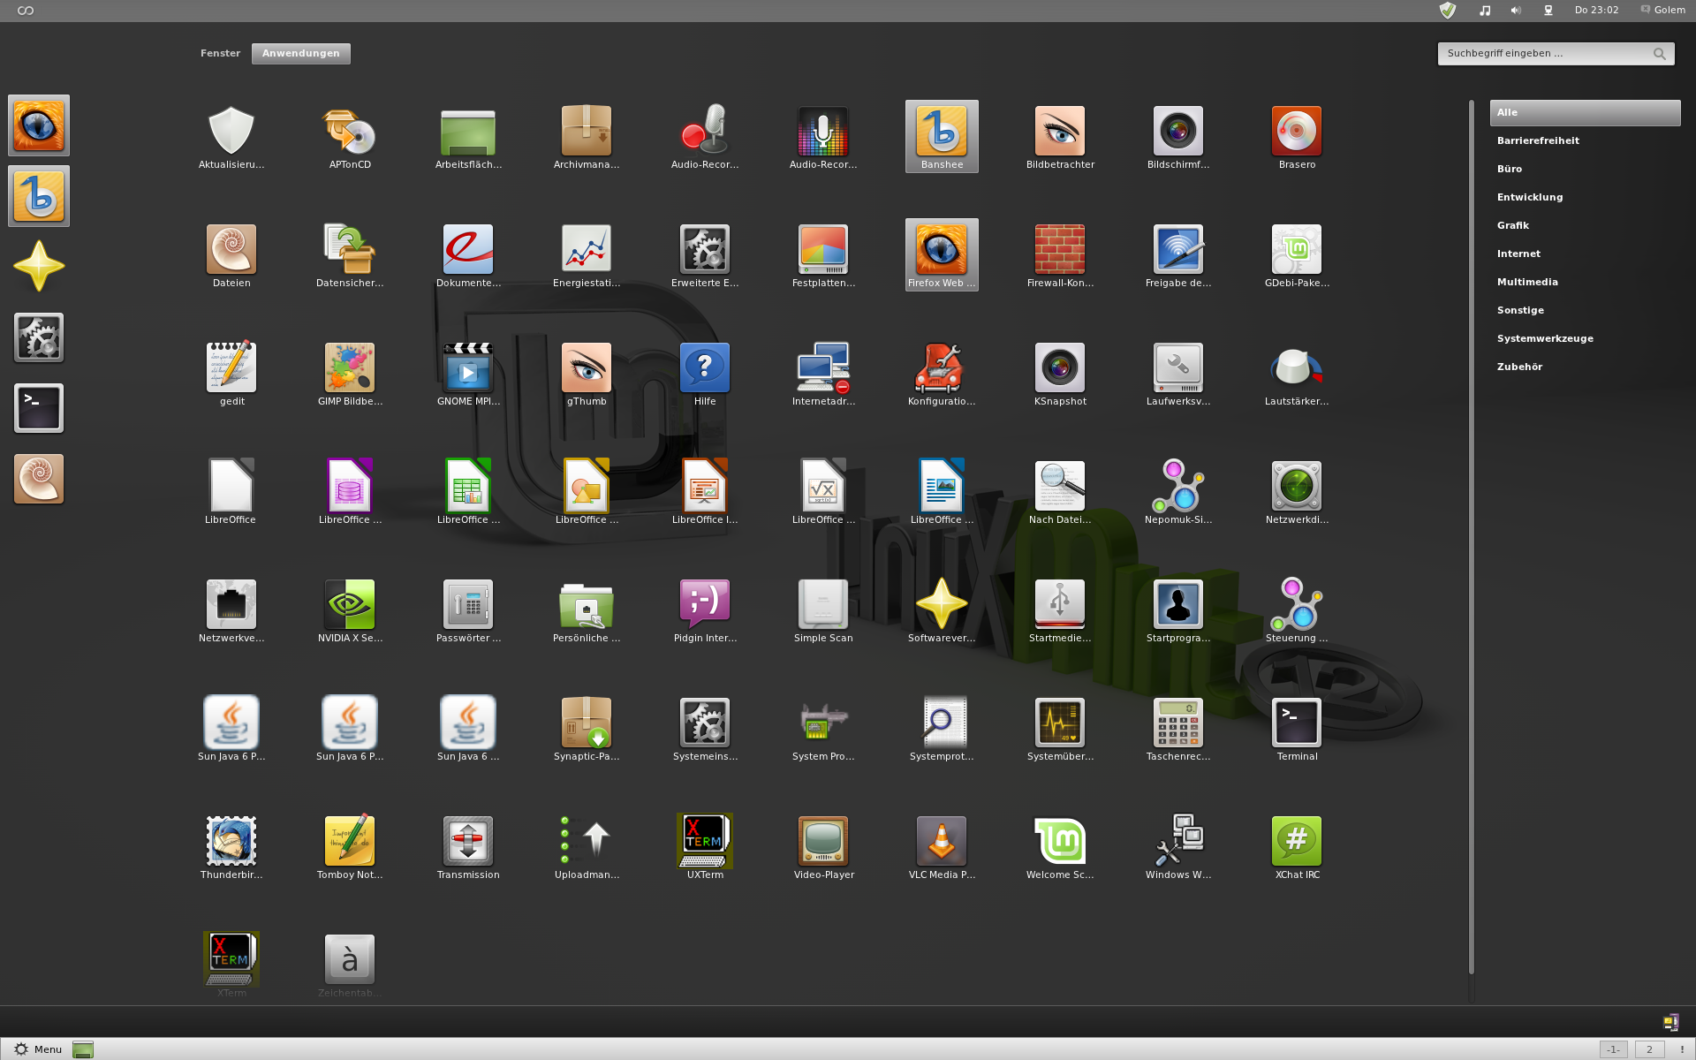
Task: Open Tomboy Notes application
Action: [350, 849]
